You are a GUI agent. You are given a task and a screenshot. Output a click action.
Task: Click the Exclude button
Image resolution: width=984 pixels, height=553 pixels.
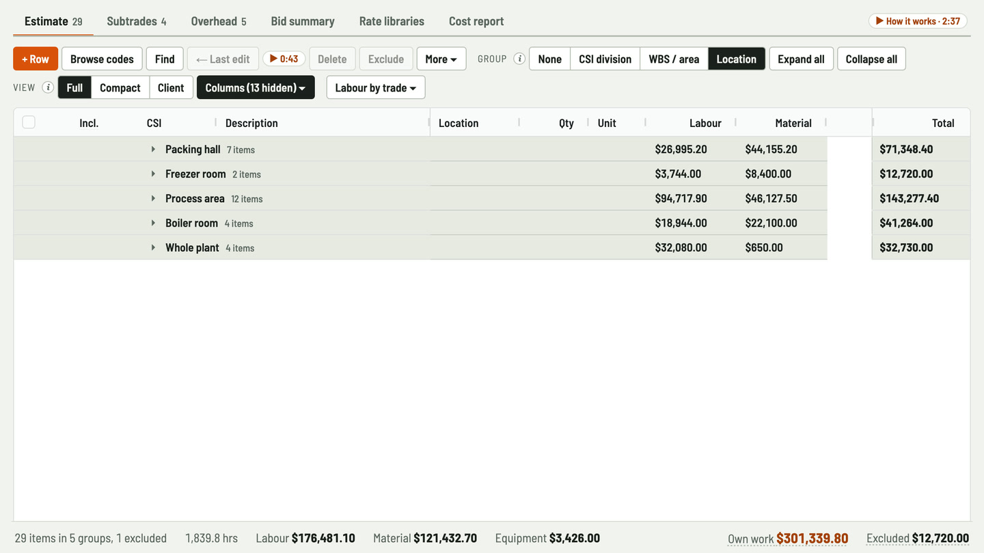tap(386, 59)
